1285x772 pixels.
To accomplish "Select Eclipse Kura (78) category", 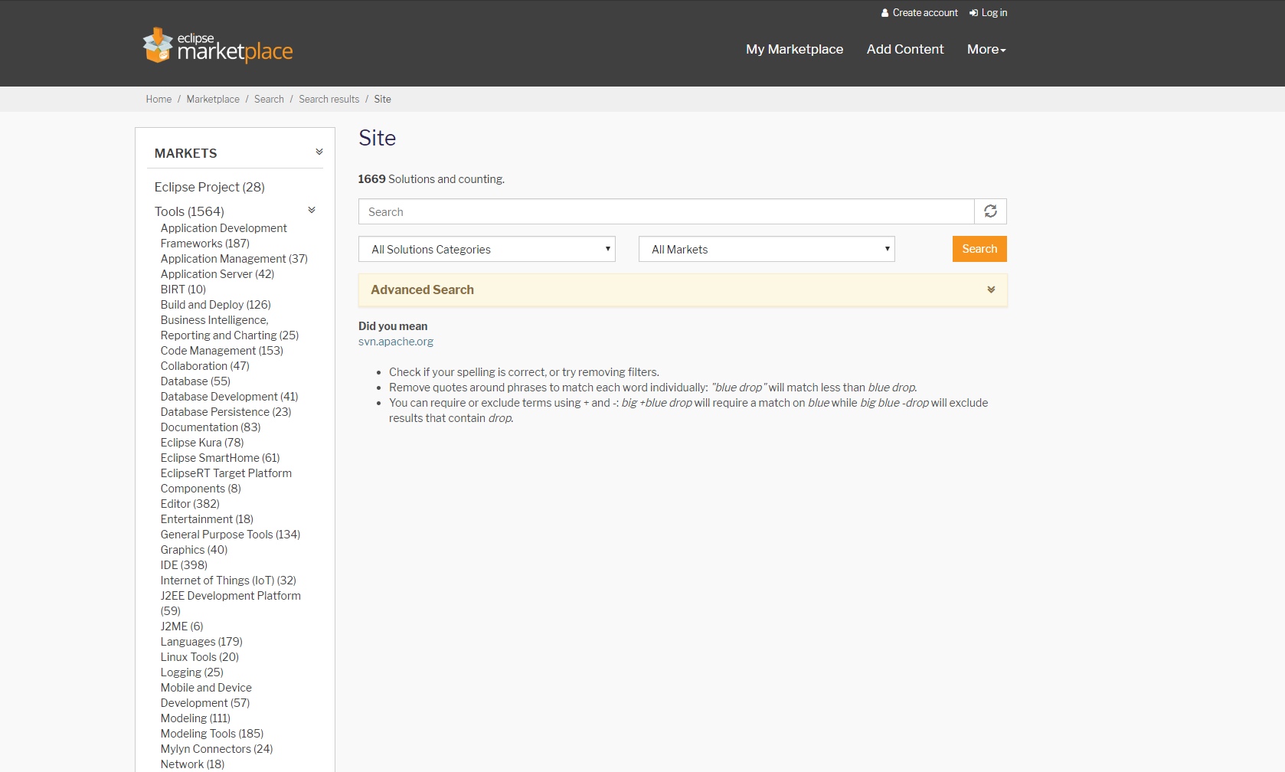I will [x=202, y=443].
